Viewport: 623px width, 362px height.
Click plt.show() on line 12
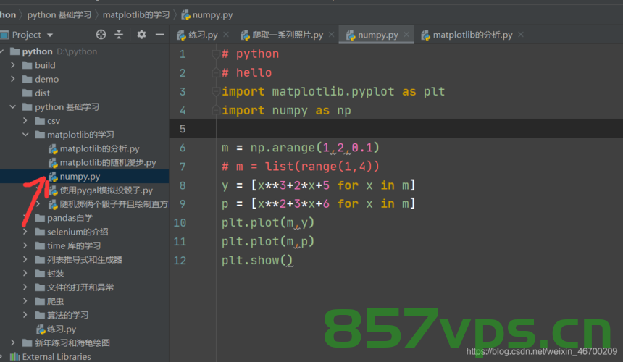point(257,261)
